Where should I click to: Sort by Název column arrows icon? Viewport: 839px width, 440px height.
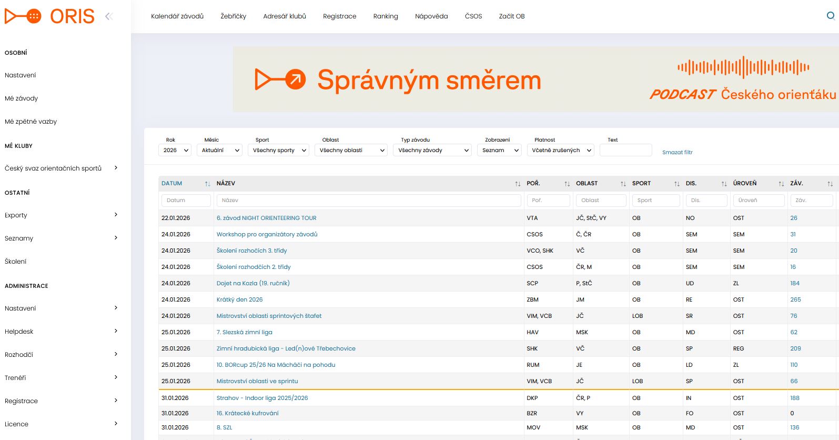point(518,184)
